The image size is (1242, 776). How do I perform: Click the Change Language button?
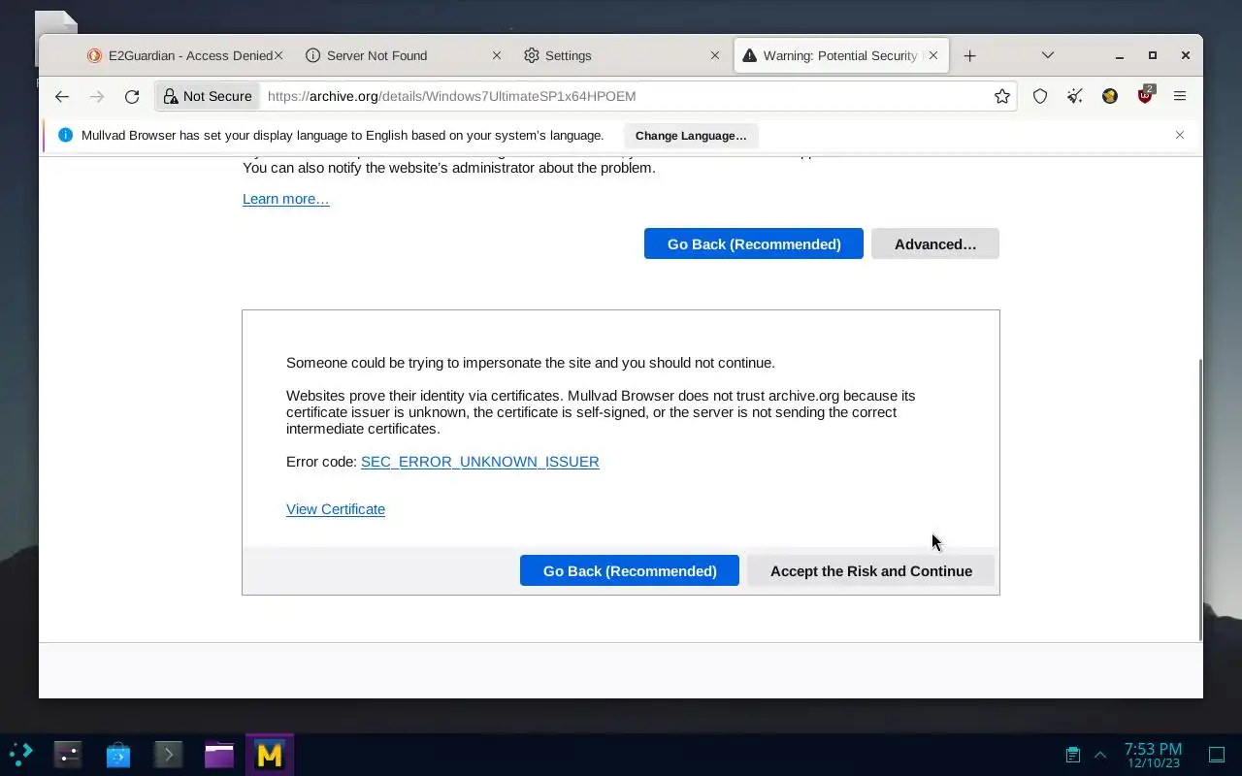click(x=691, y=136)
